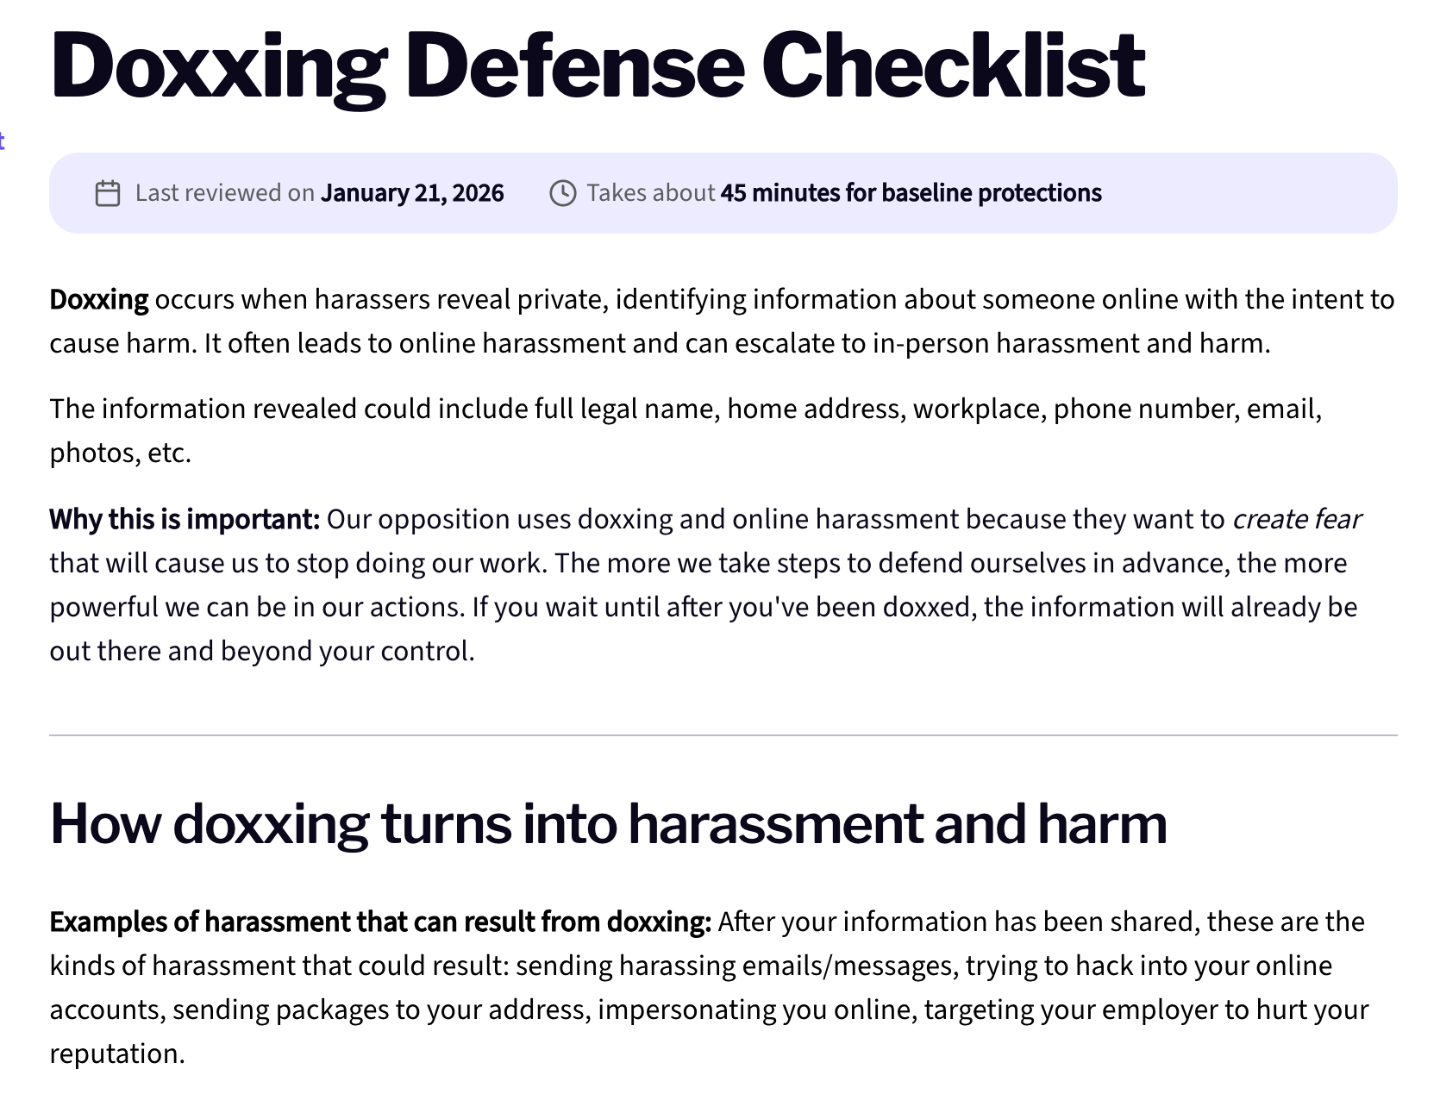The height and width of the screenshot is (1100, 1440).
Task: Click the word reputation in the last line
Action: pyautogui.click(x=116, y=1054)
